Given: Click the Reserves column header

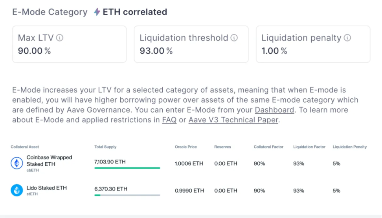Looking at the screenshot, I should [223, 147].
